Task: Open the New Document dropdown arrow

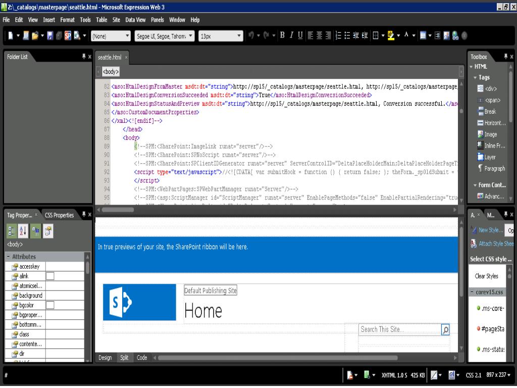Action: pos(18,36)
